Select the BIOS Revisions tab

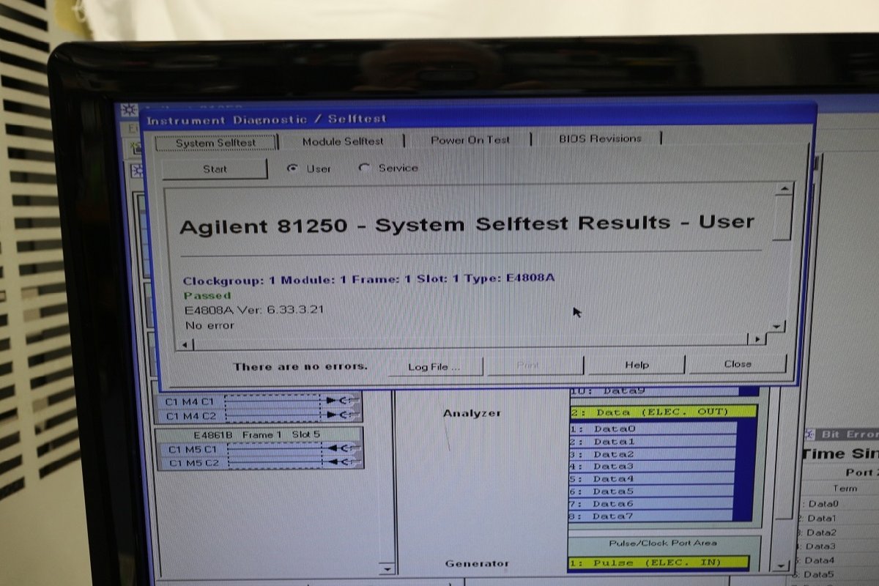point(599,138)
